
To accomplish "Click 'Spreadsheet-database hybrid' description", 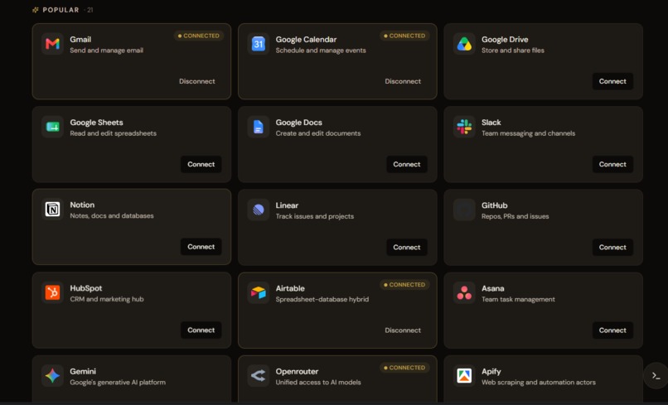I will click(322, 299).
